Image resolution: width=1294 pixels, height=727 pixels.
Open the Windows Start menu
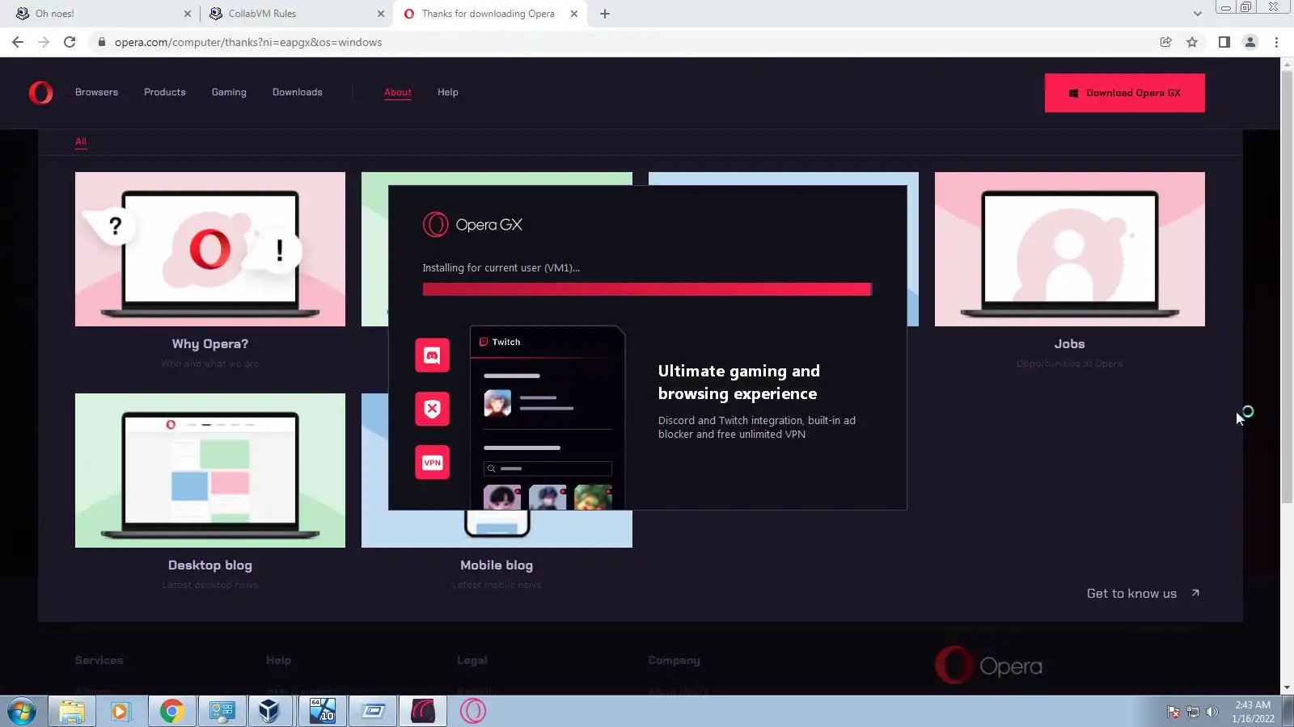tap(22, 711)
